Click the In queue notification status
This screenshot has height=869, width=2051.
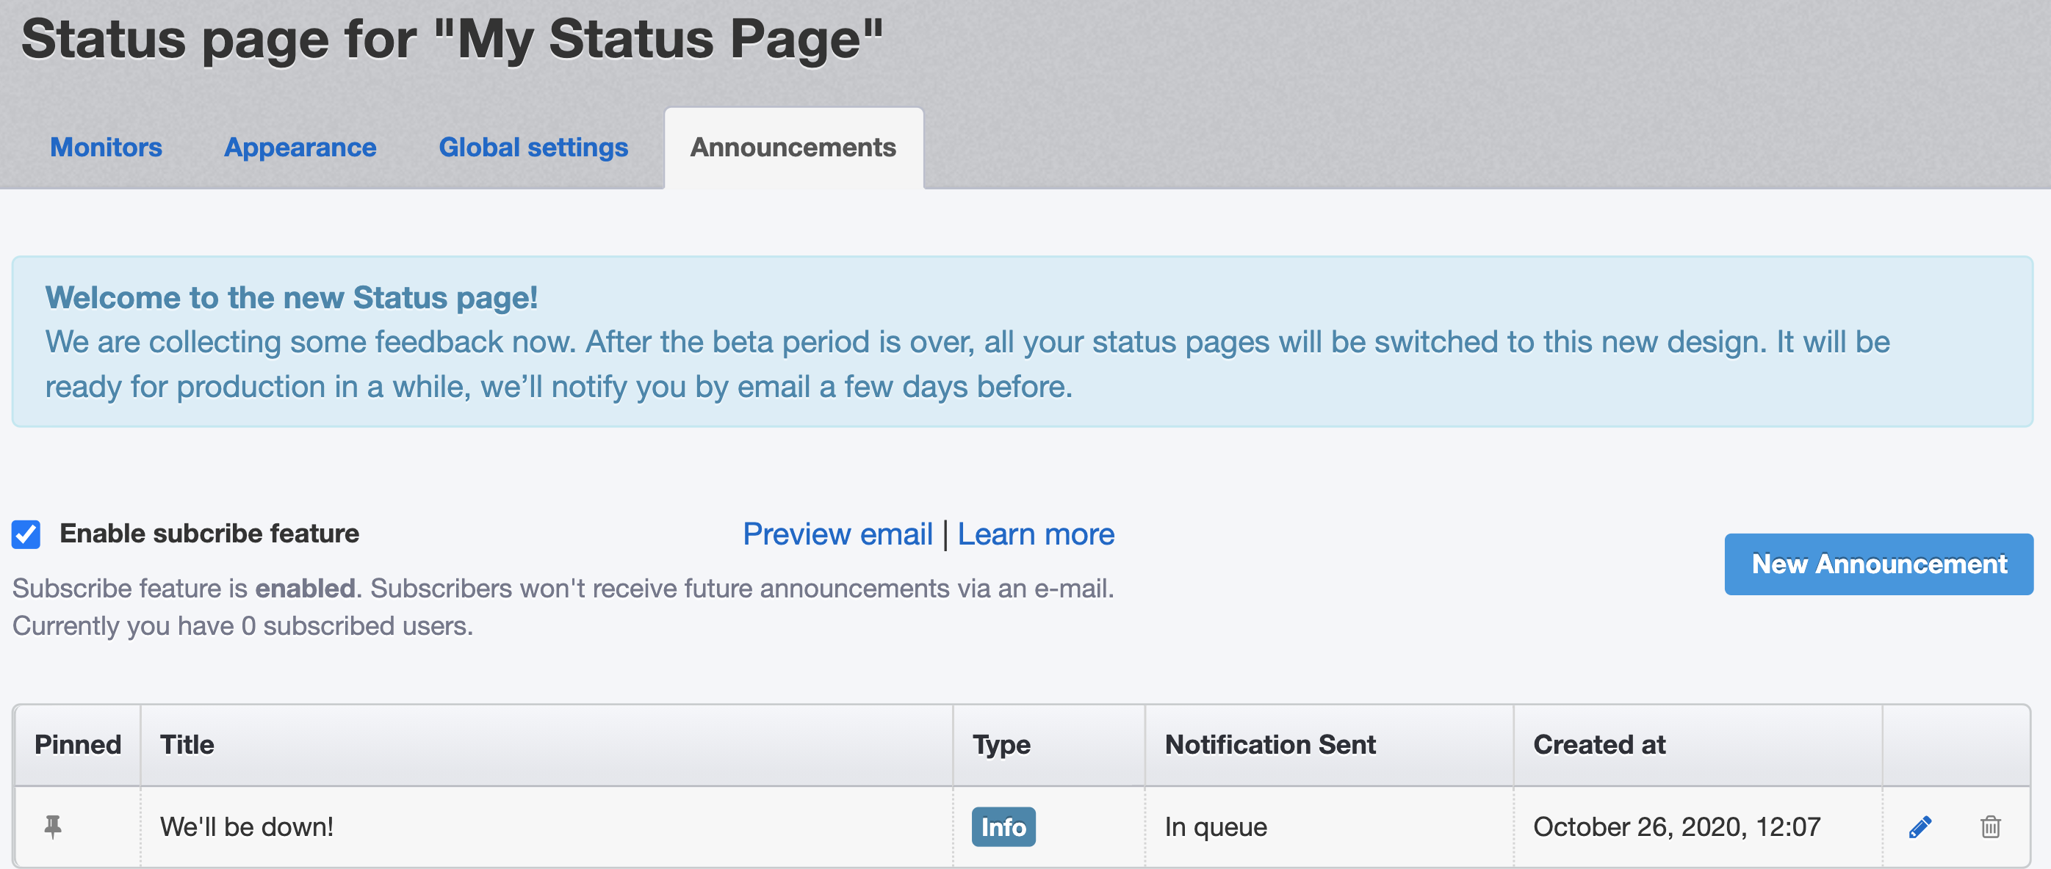tap(1216, 827)
